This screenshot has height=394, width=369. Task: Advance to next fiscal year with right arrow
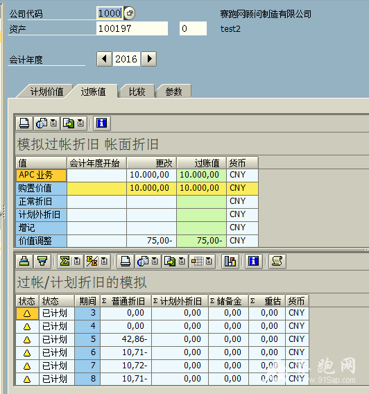click(x=149, y=59)
